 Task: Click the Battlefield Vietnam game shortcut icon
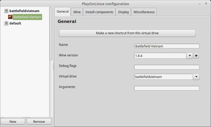tap(10, 17)
